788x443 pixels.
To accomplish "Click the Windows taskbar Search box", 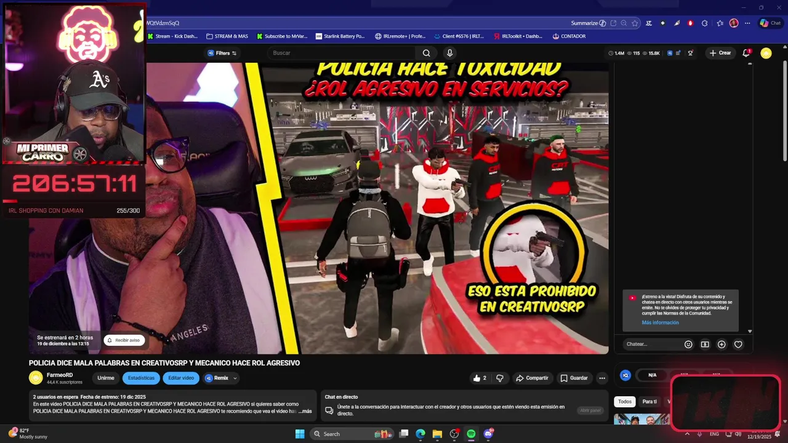I will [351, 434].
